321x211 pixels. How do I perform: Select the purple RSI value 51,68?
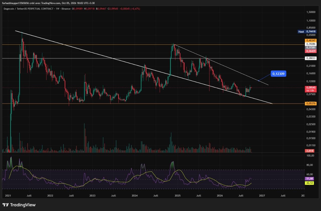[309, 178]
